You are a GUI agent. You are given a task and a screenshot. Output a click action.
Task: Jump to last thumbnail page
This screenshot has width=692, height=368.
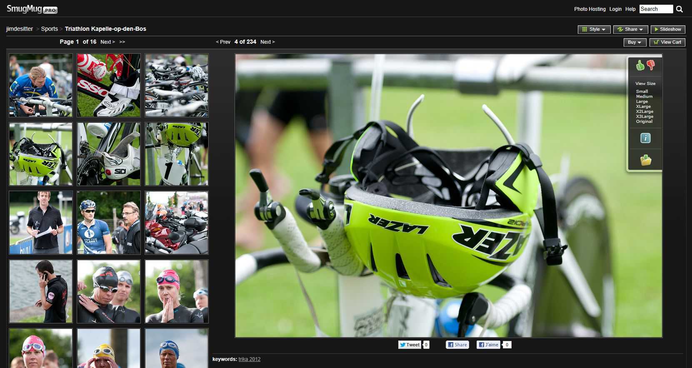click(122, 42)
